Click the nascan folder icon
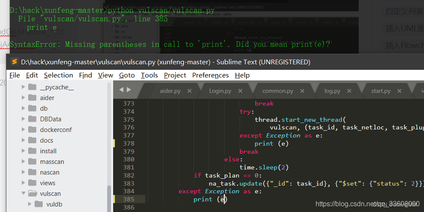Screen dimensions: 424x212 click(x=32, y=172)
